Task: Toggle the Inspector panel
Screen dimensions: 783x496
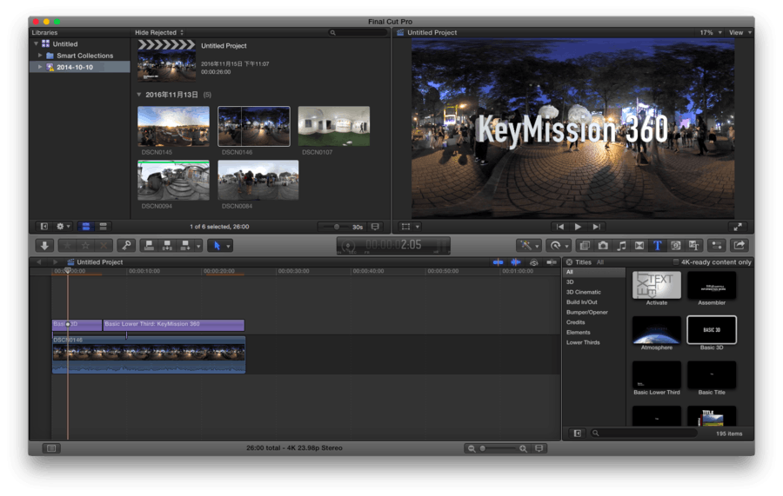Action: (717, 245)
